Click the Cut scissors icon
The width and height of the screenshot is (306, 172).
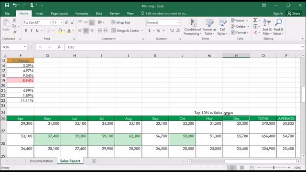[14, 20]
